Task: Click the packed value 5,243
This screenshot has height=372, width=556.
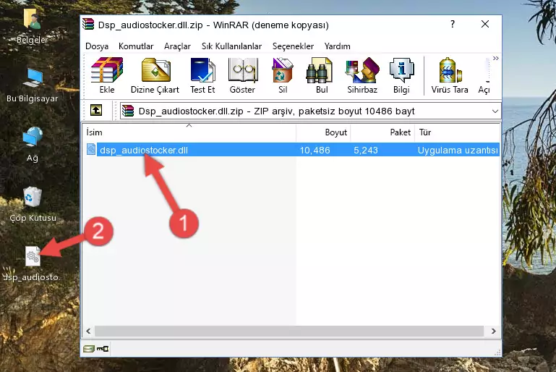Action: click(366, 150)
